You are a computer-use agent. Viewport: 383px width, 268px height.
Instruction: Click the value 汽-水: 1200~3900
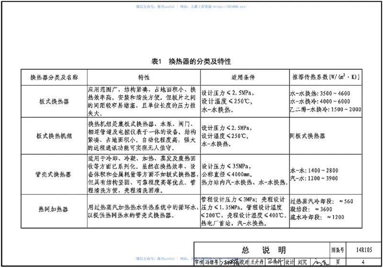[x=314, y=178]
